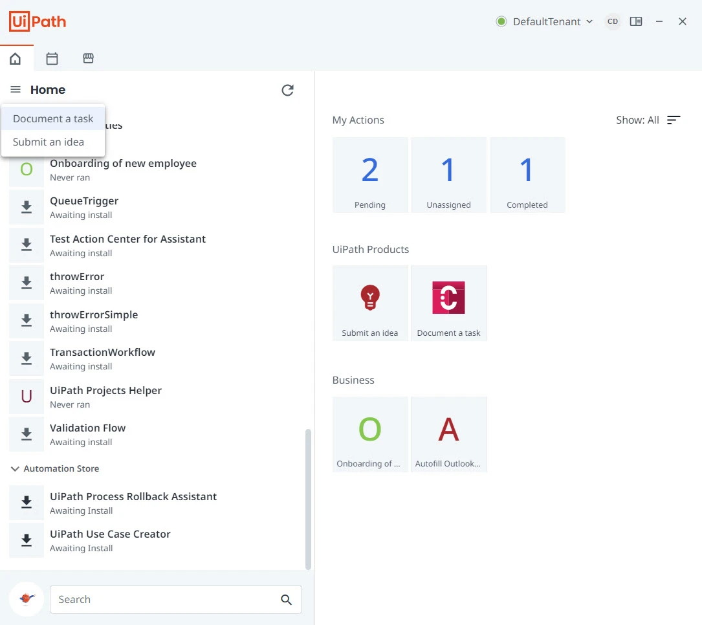Refresh the automations list
This screenshot has width=702, height=625.
pos(287,90)
